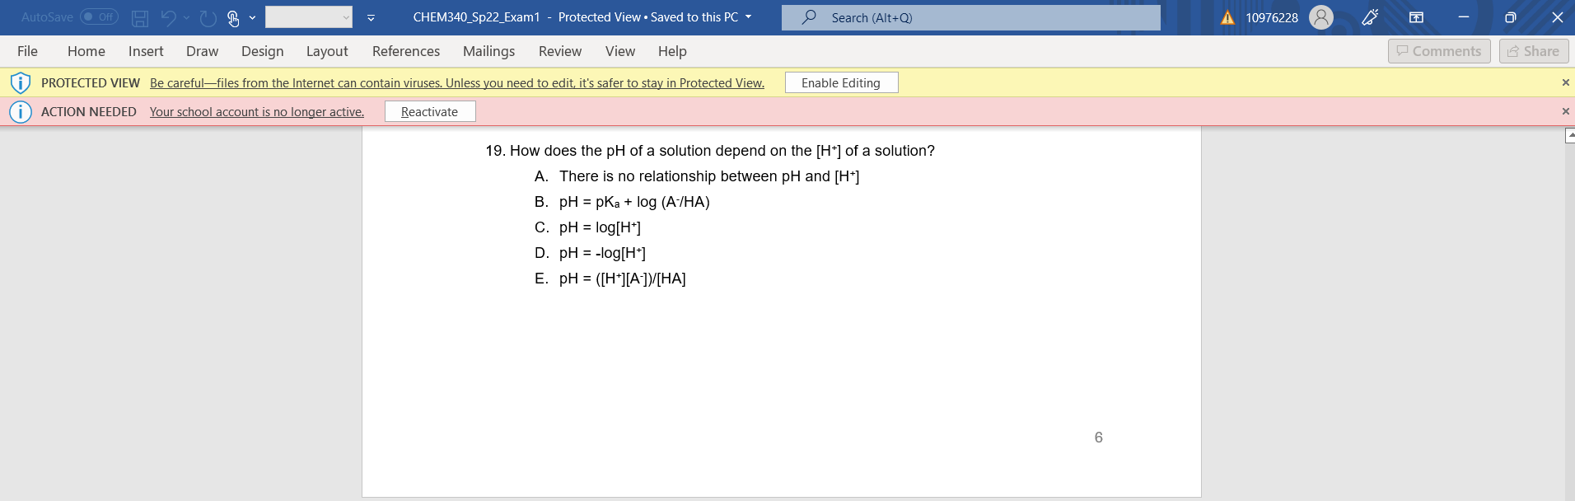Click the Touch/Mouse mode icon
1575x501 pixels.
(x=233, y=17)
